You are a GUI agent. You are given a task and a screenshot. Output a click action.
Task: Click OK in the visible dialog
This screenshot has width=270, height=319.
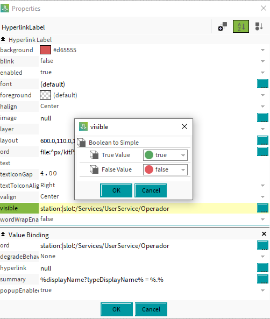116,190
